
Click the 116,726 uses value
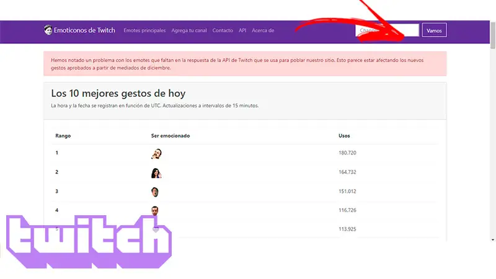347,210
